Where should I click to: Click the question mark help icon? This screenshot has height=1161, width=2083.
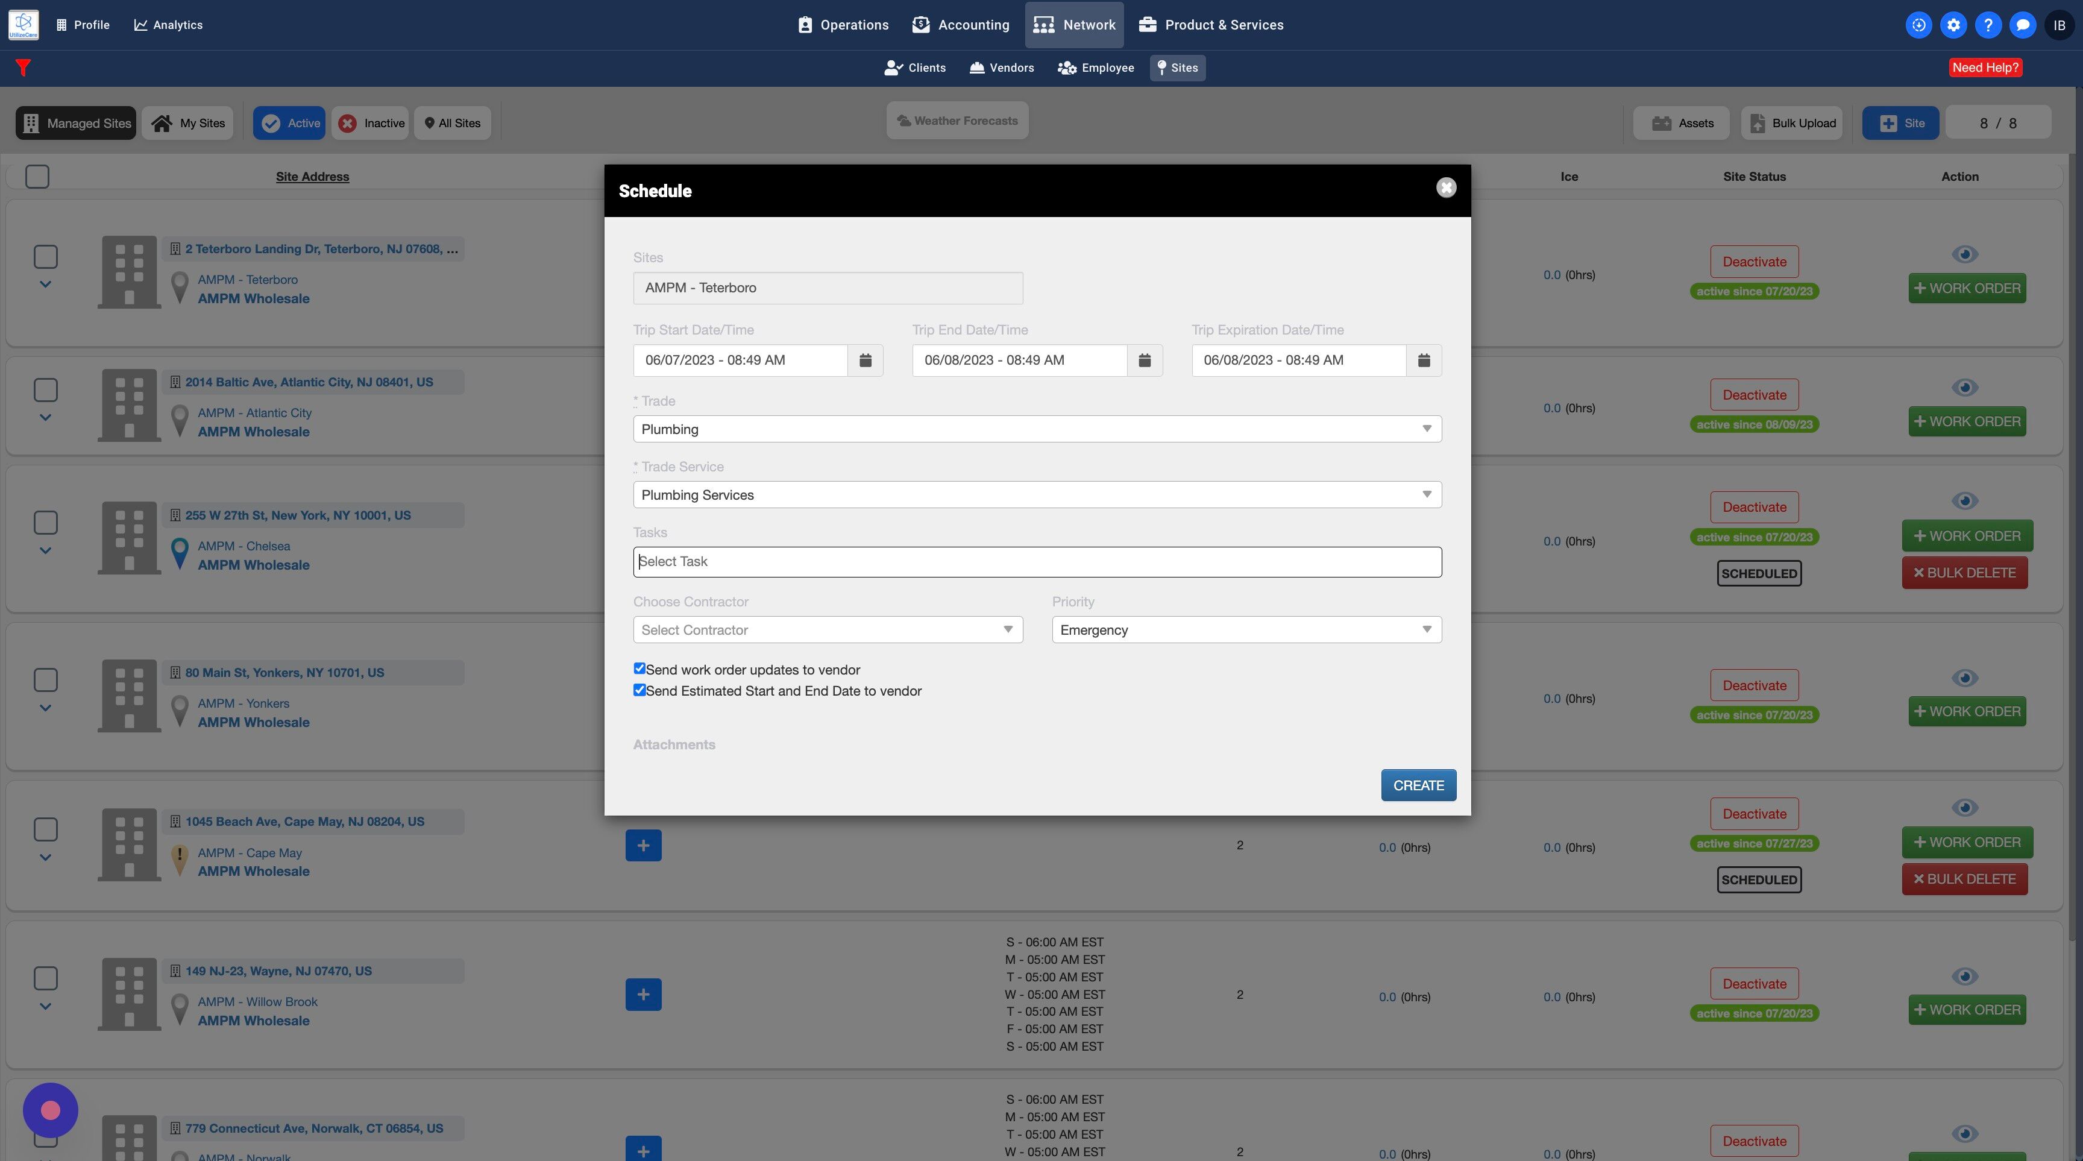point(1988,25)
